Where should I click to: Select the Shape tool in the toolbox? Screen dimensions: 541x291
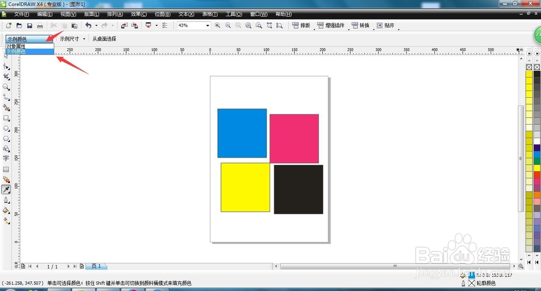pos(6,66)
